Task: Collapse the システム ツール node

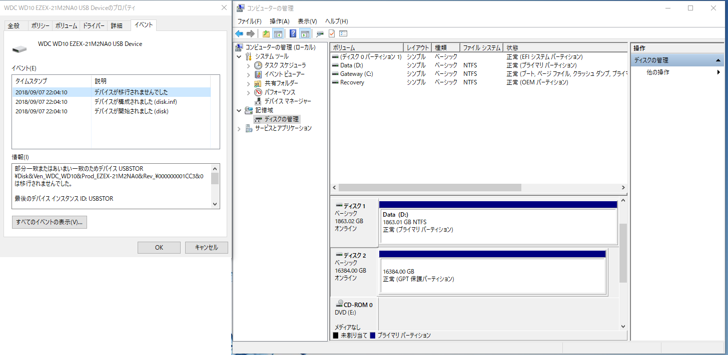Action: pyautogui.click(x=239, y=56)
